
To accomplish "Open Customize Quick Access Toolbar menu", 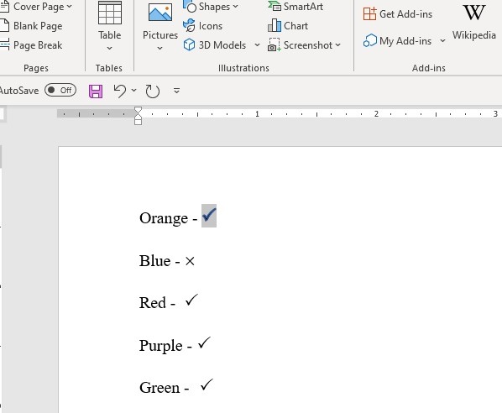I will [176, 91].
